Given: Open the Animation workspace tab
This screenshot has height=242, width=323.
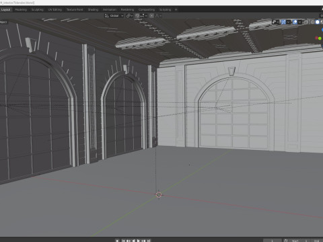Looking at the screenshot, I should [x=110, y=9].
